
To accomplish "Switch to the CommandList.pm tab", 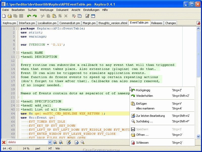I will 70,23.
